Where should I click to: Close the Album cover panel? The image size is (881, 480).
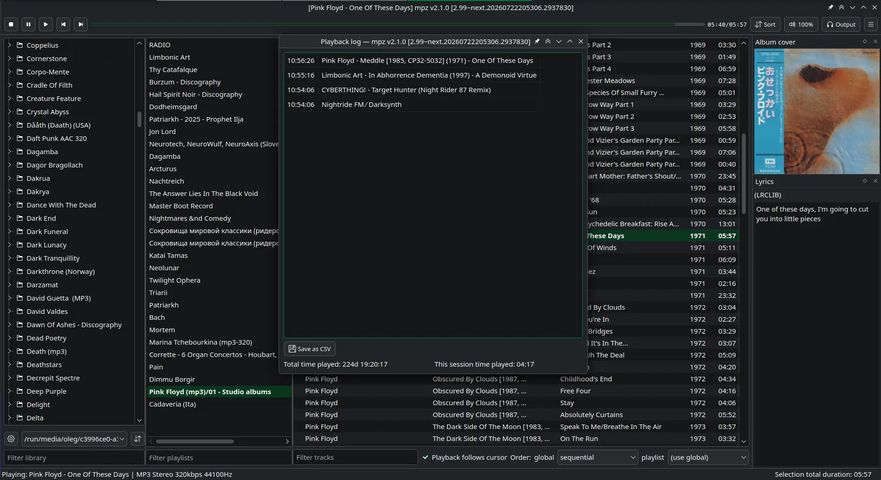(x=875, y=42)
